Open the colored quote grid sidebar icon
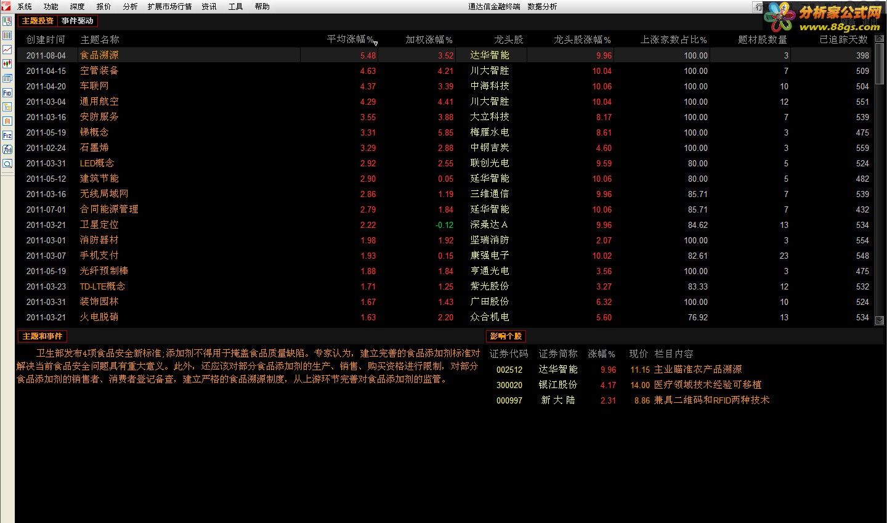Screen dimensions: 887x523 (x=7, y=36)
